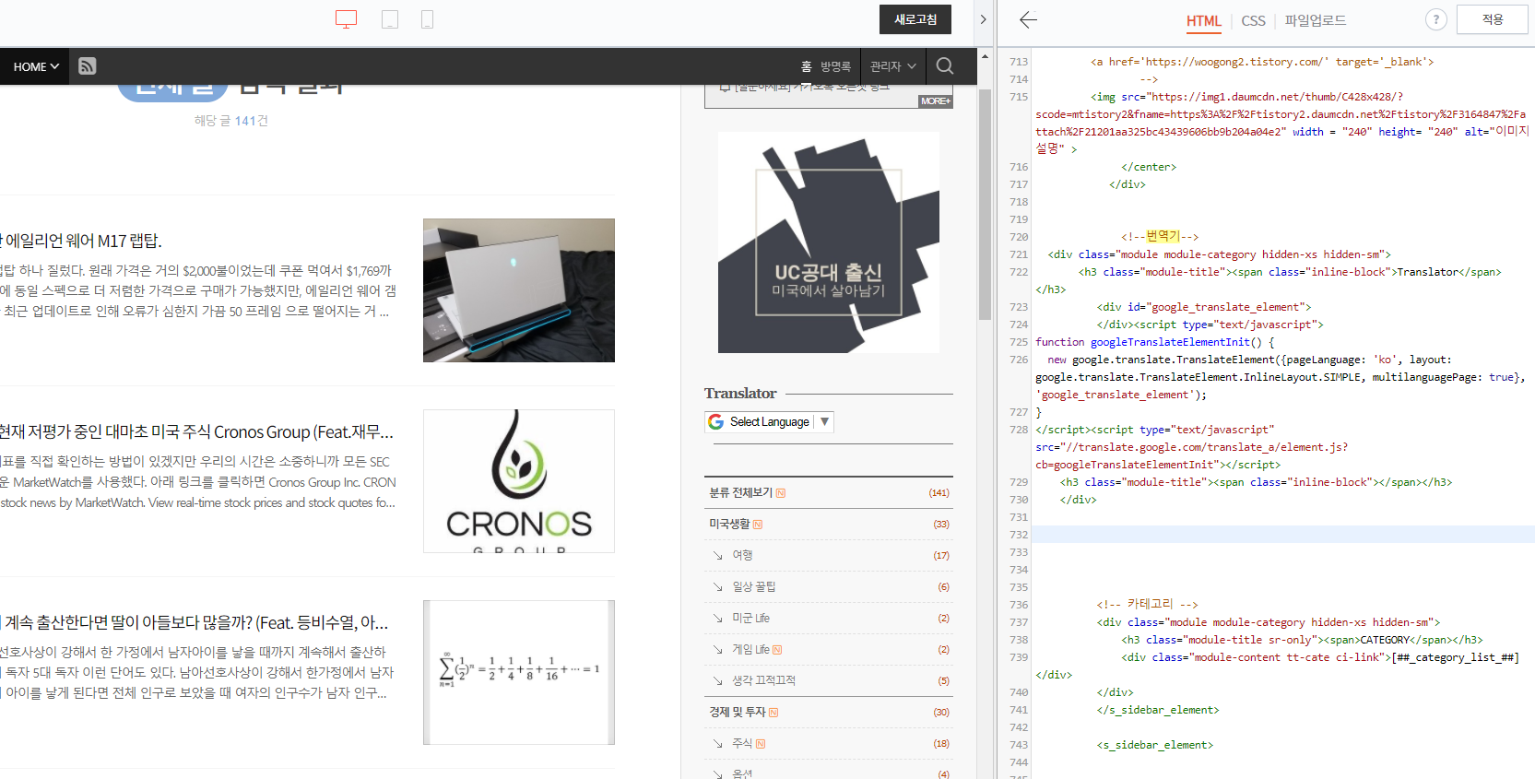Open the CSS tab
The width and height of the screenshot is (1535, 779).
1253,20
